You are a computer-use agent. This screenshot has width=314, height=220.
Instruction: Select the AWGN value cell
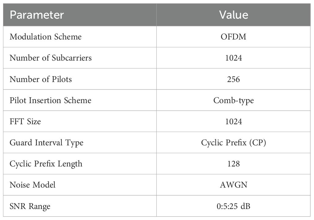[234, 185]
